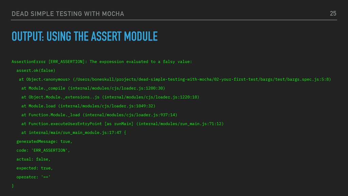Click the internal/modules/run_main.js:71:12 path
The height and width of the screenshot is (196, 348).
coord(180,124)
